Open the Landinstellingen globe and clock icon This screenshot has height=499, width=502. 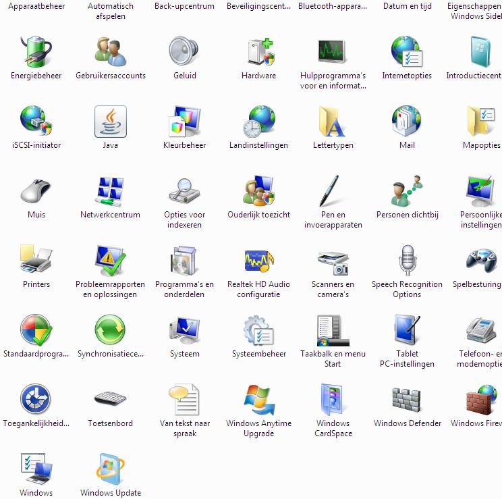258,121
